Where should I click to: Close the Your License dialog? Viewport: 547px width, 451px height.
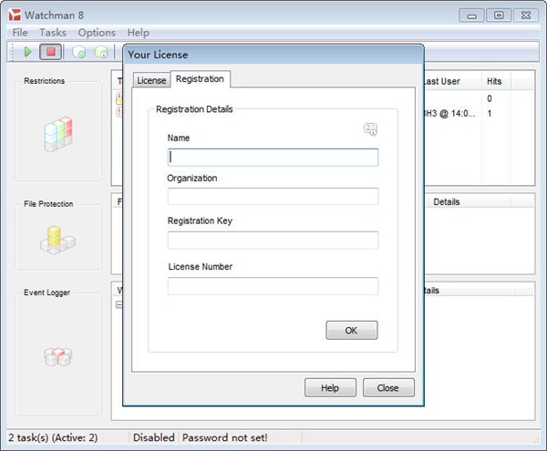[x=388, y=387]
